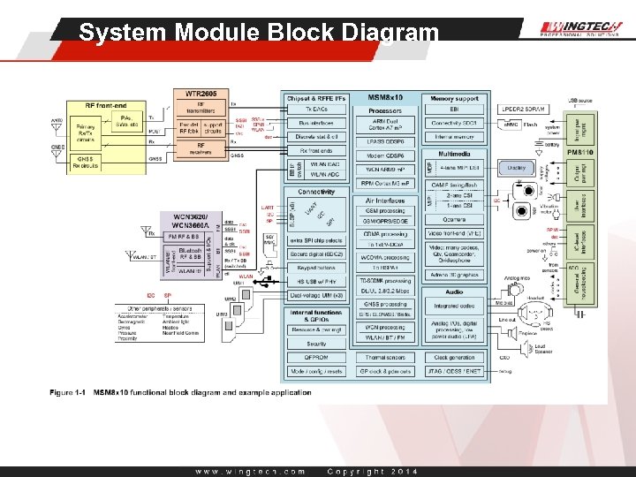Click the SD/MMC card icon
636x477 pixels.
pos(269,245)
